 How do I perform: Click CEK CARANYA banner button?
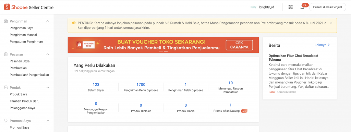239,45
